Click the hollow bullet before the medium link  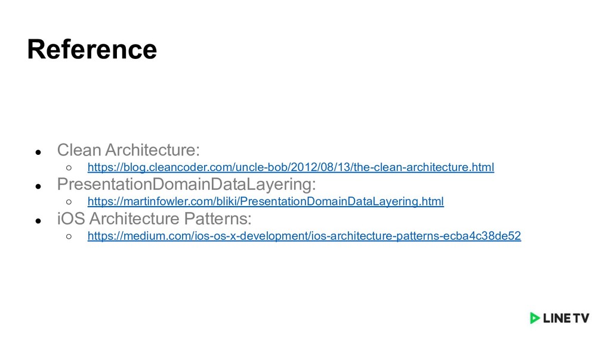pyautogui.click(x=69, y=236)
